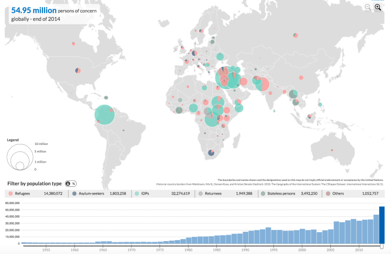Click the large teal bubble over Colombia
The image size is (391, 254).
105,114
